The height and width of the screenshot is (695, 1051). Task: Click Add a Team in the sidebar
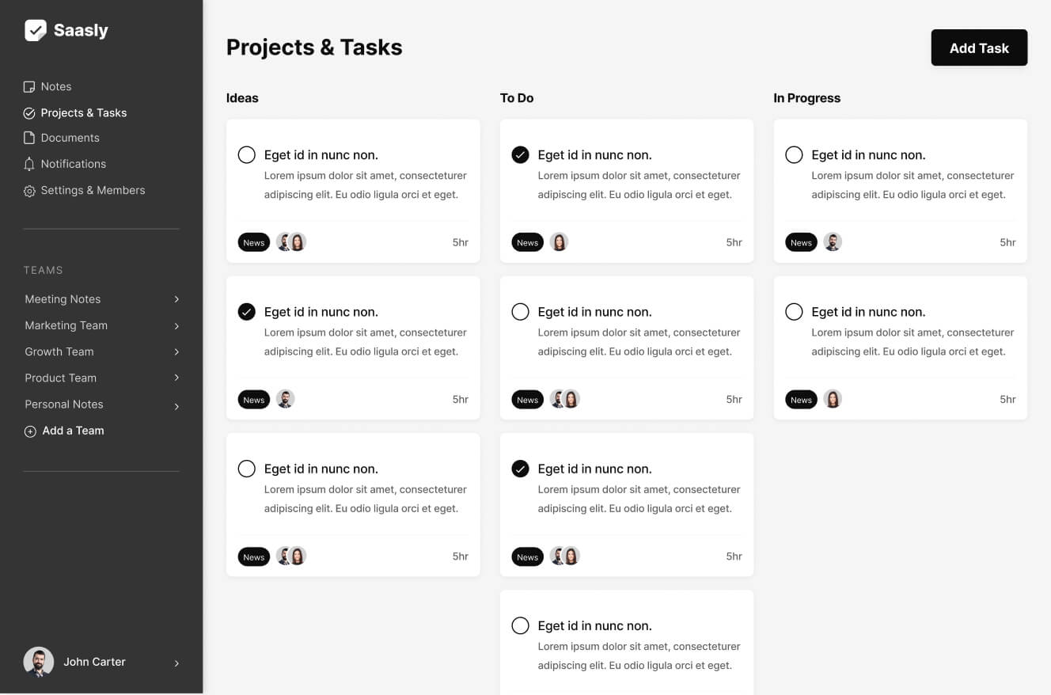pos(73,431)
